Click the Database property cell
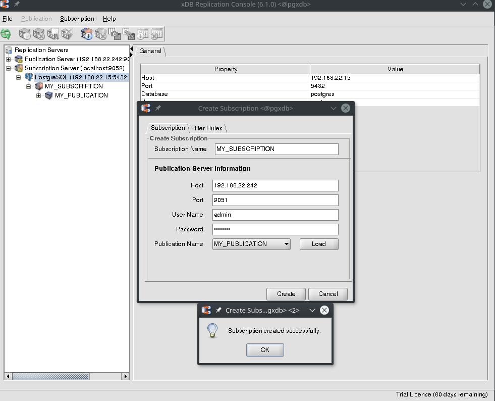Screen dimensions: 495x401 (x=226, y=94)
